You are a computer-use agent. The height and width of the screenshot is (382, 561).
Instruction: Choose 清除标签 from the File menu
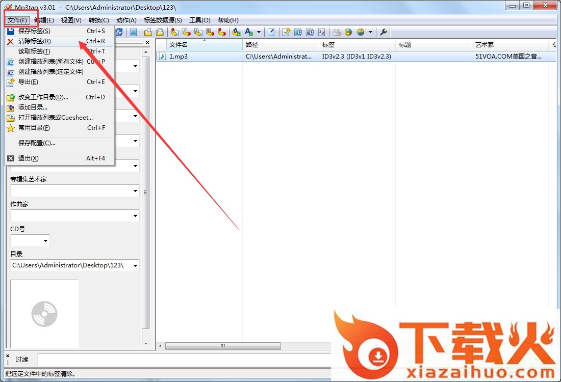click(35, 41)
